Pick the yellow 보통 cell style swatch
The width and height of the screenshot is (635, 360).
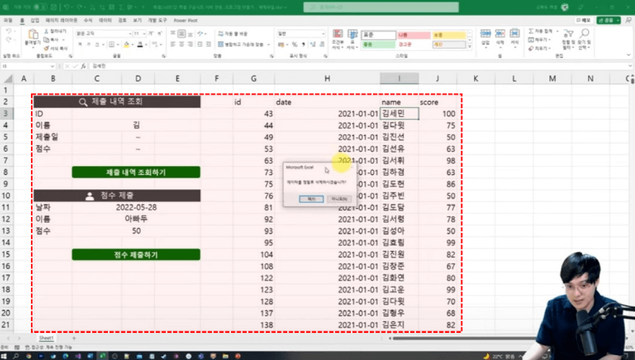point(450,36)
